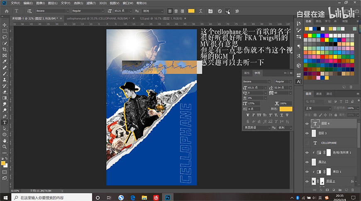Select the Eyedropper tool
The height and width of the screenshot is (201, 361).
[x=5, y=62]
